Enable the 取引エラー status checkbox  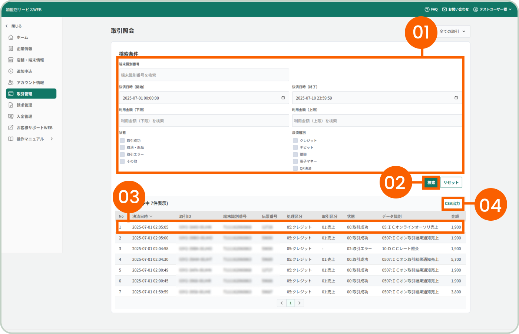click(122, 154)
